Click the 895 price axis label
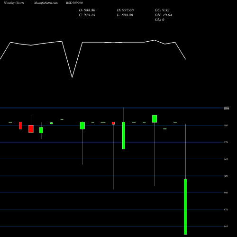This screenshot has width=237, height=237. point(226,193)
